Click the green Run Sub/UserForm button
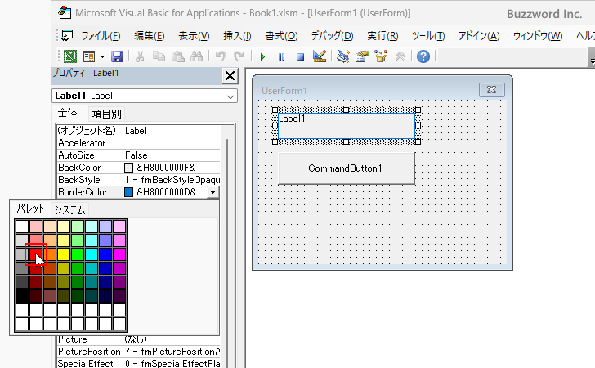Viewport: 595px width, 368px height. [262, 57]
